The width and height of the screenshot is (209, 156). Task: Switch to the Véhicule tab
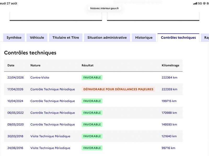[37, 37]
